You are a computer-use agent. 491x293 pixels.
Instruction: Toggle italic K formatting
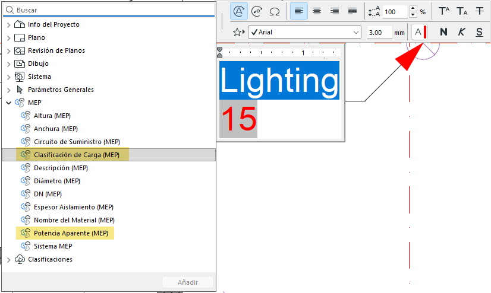(x=461, y=32)
